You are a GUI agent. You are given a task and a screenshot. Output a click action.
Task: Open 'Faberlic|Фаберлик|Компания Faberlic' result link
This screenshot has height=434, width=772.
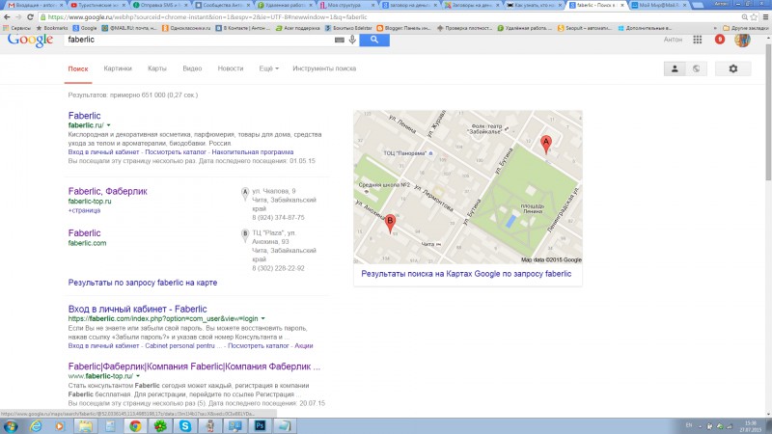coord(194,366)
